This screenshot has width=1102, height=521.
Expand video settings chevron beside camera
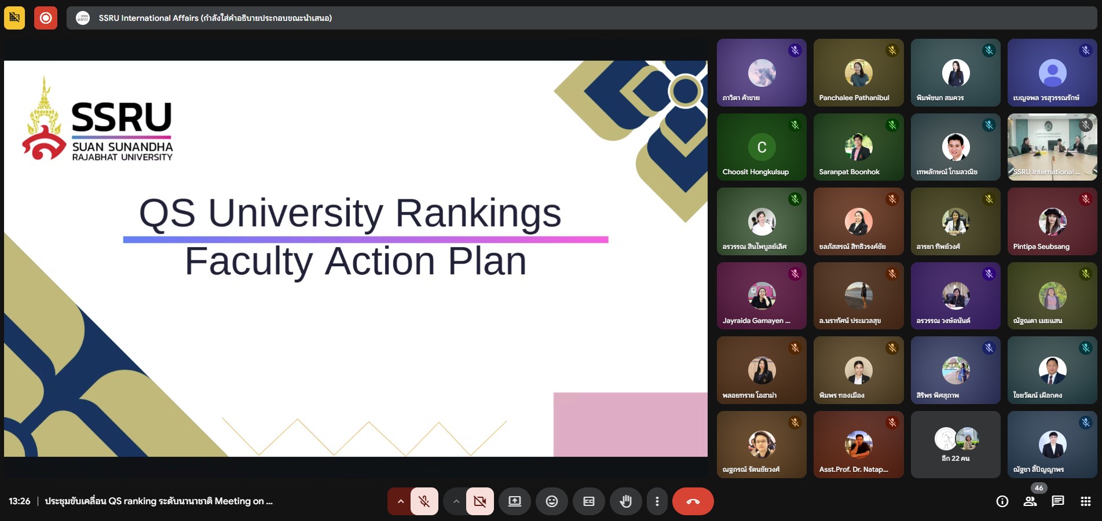click(456, 501)
